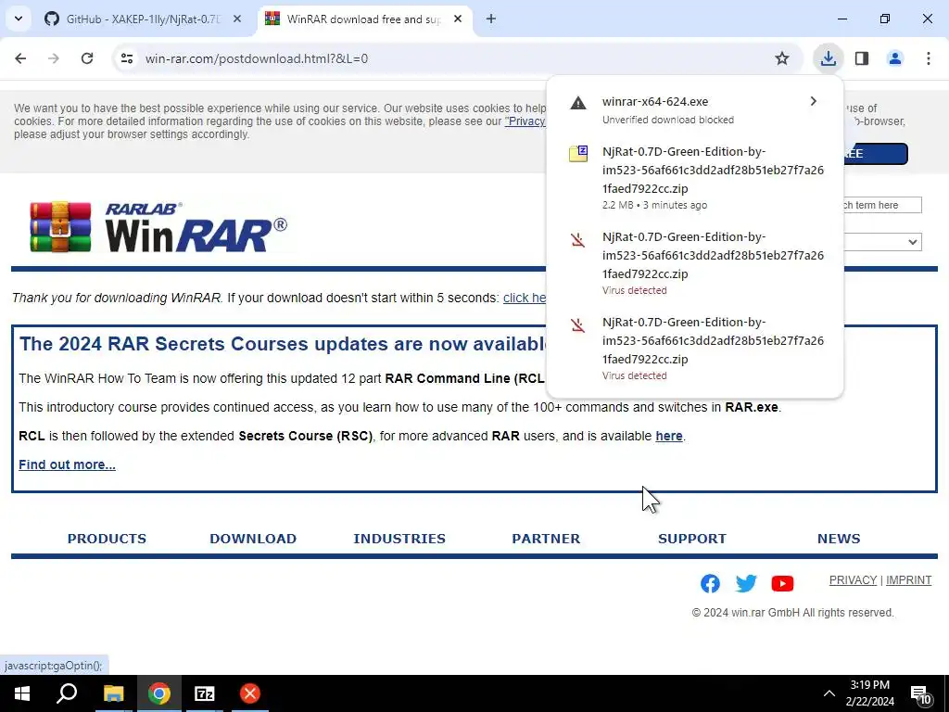Open the SUPPORT menu
949x712 pixels.
pyautogui.click(x=692, y=539)
